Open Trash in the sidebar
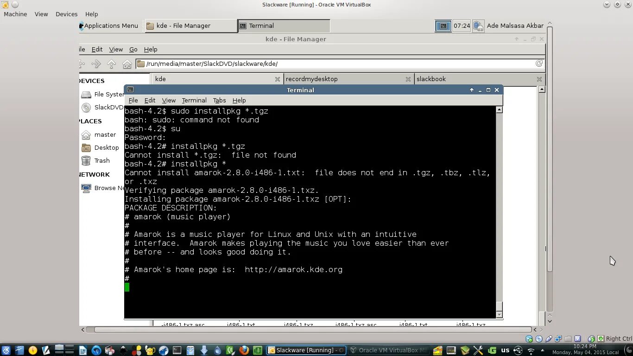 click(x=96, y=160)
